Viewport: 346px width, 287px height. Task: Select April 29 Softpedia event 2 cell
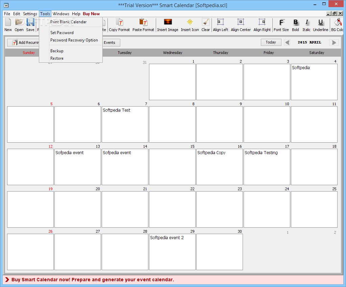click(x=172, y=252)
